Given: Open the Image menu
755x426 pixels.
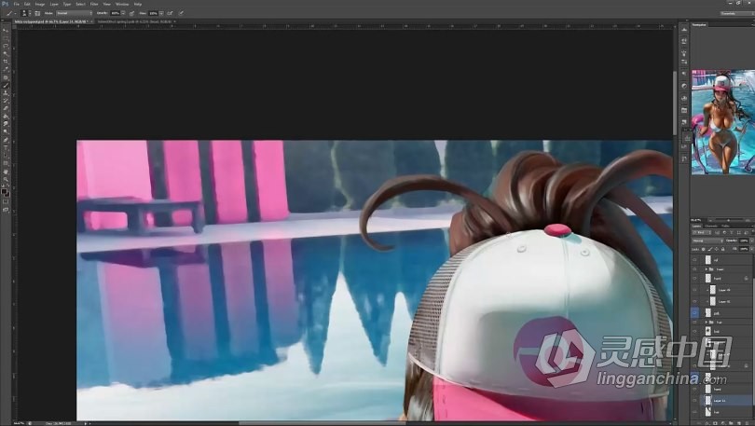Looking at the screenshot, I should [40, 4].
